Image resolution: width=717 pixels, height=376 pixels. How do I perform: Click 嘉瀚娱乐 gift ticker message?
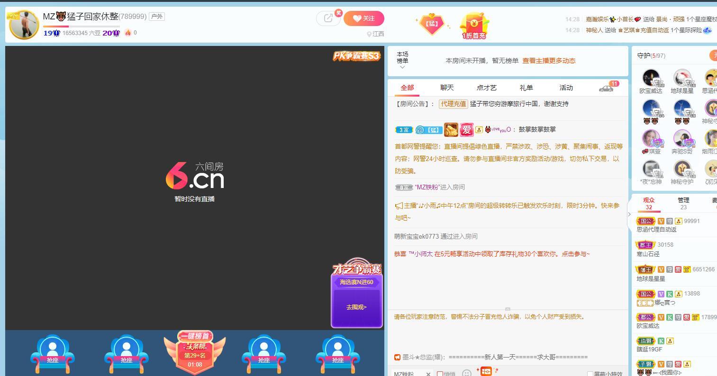651,19
